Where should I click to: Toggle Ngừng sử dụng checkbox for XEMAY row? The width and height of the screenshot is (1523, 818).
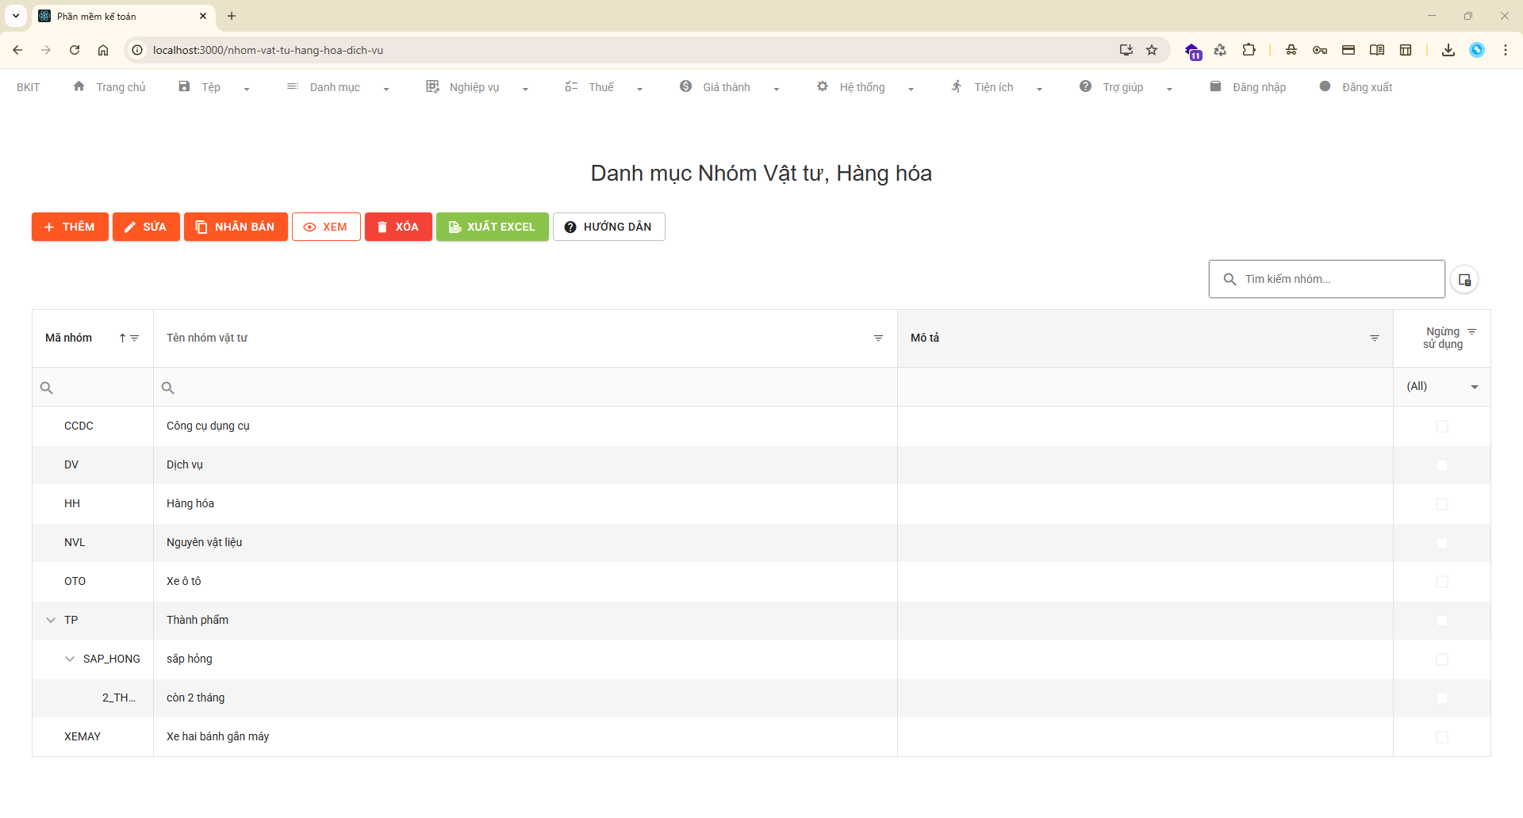tap(1442, 737)
